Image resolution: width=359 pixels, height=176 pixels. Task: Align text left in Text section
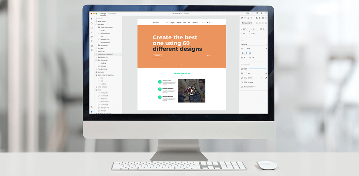tap(242, 53)
